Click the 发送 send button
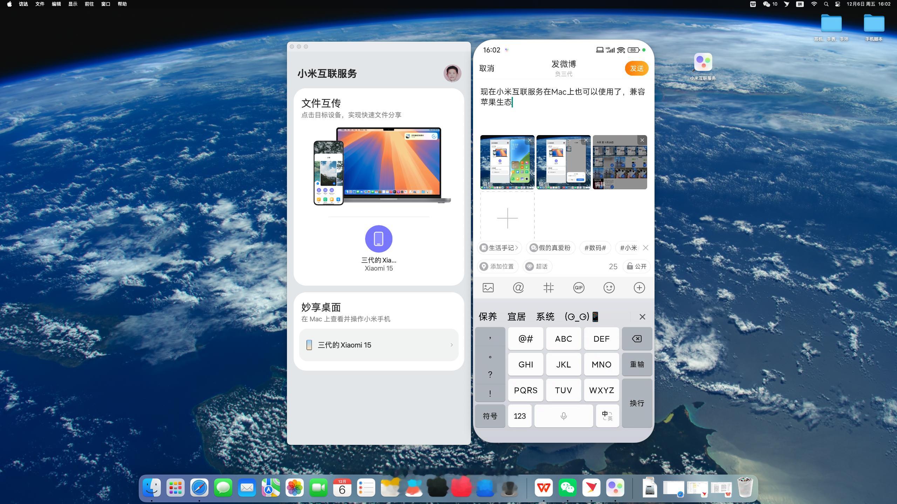Image resolution: width=897 pixels, height=504 pixels. pos(637,68)
